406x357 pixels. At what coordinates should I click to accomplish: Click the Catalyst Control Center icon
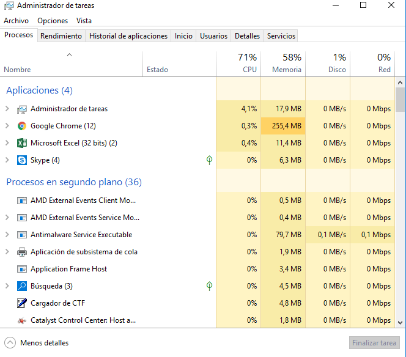[x=22, y=320]
